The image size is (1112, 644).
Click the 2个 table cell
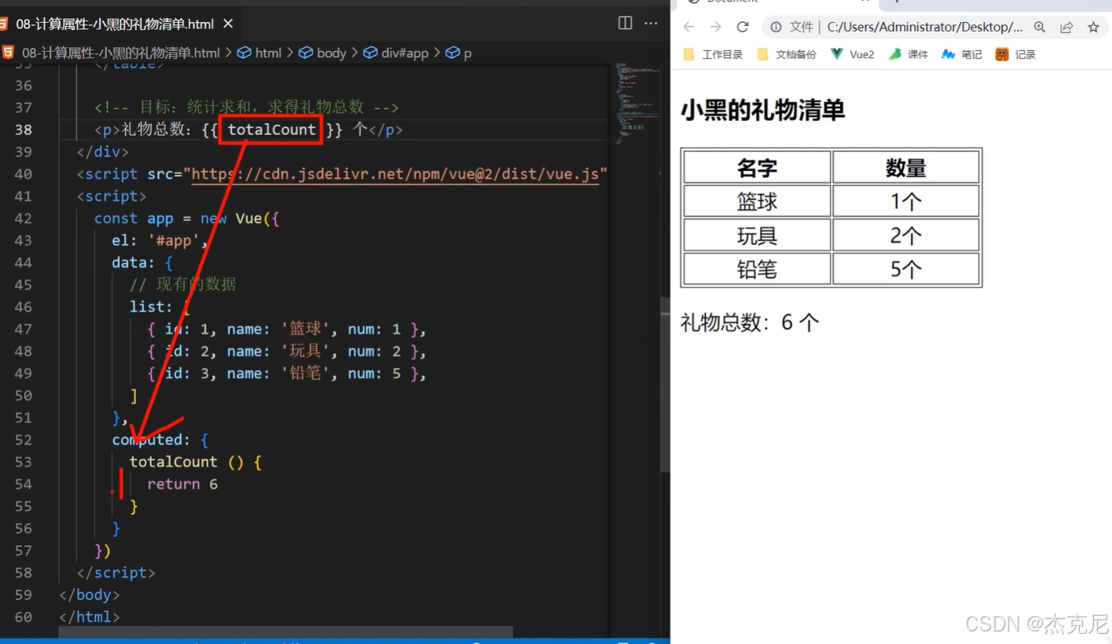(x=906, y=236)
